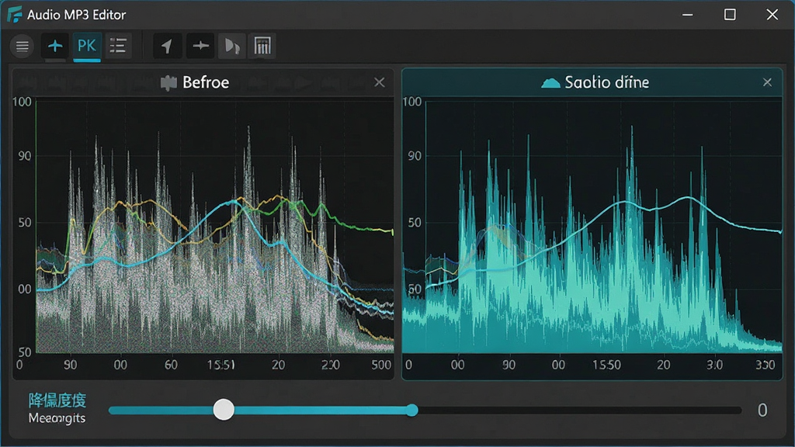The image size is (795, 447).
Task: Click the Audio MP3 Editor app logo
Action: point(14,14)
